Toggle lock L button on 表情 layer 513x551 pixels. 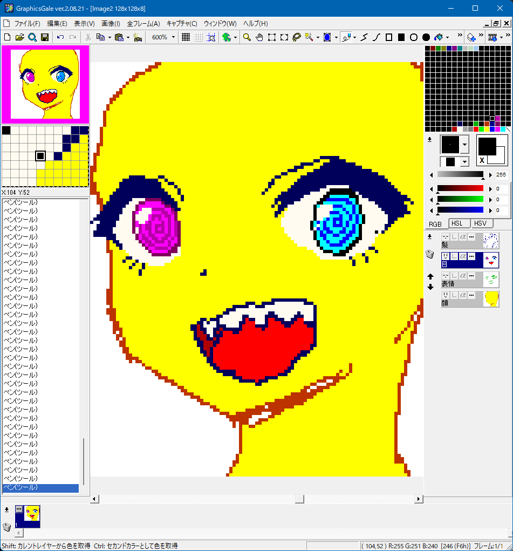click(454, 275)
